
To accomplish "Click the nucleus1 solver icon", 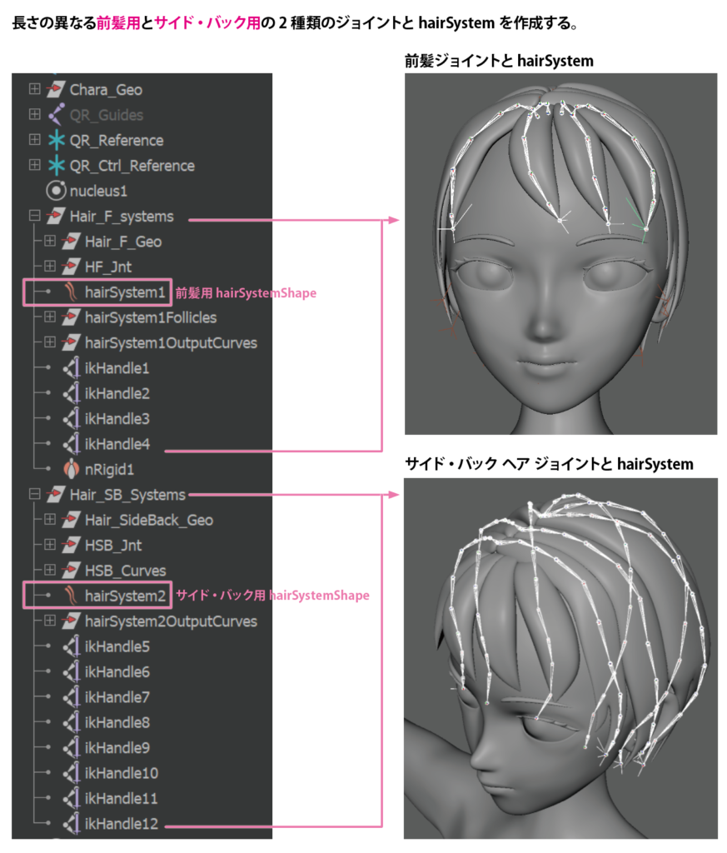I will point(56,191).
